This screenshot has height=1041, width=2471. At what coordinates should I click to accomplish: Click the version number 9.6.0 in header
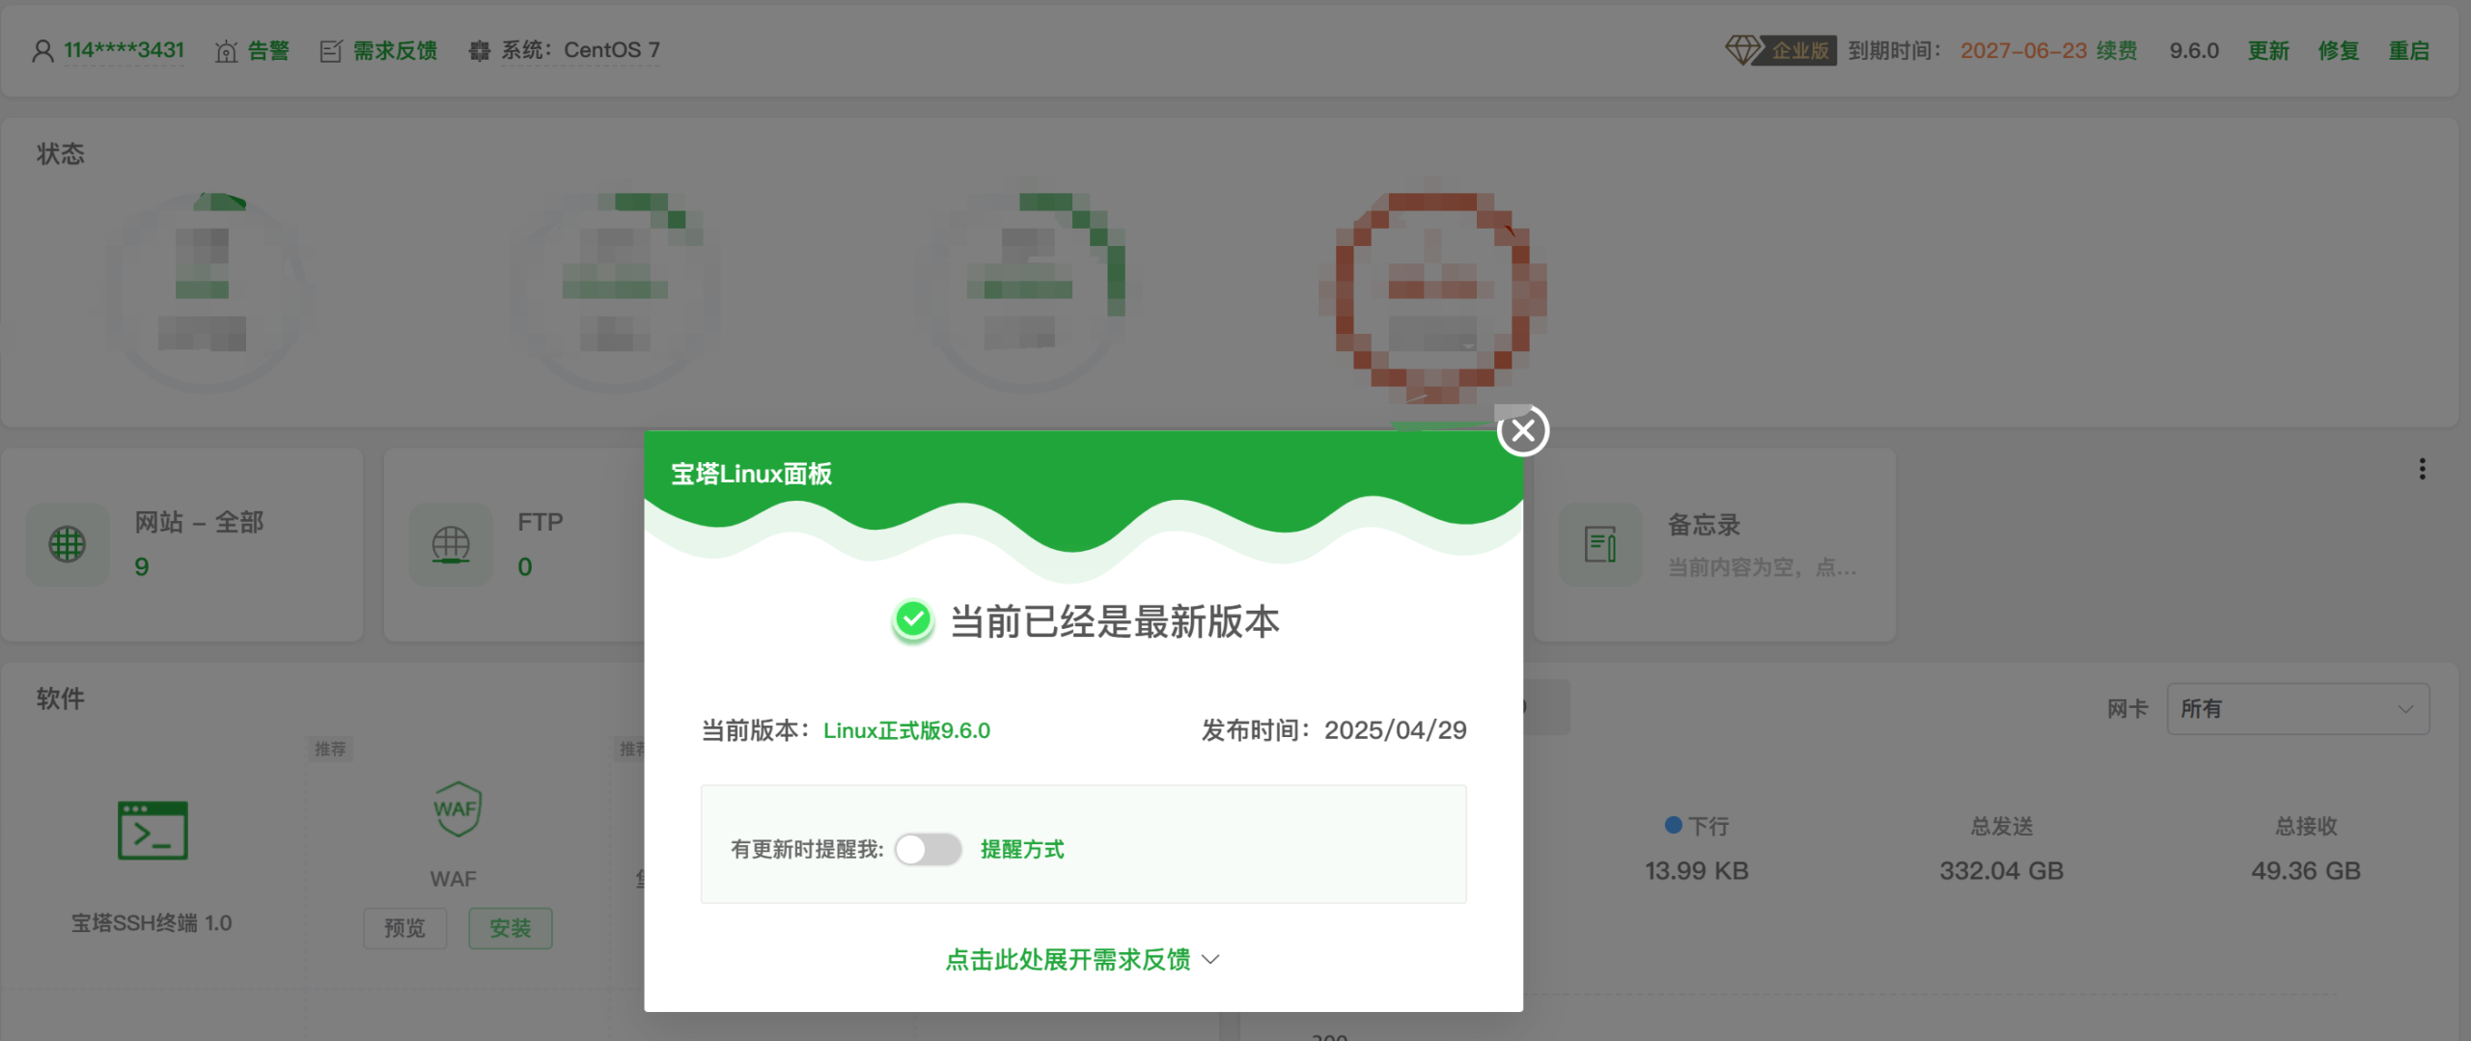[2194, 50]
